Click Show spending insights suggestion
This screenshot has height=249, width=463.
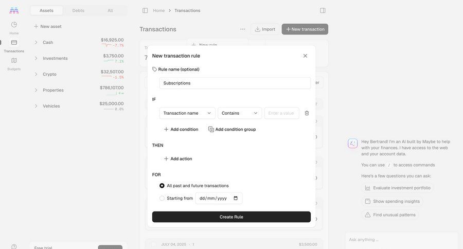click(393, 202)
